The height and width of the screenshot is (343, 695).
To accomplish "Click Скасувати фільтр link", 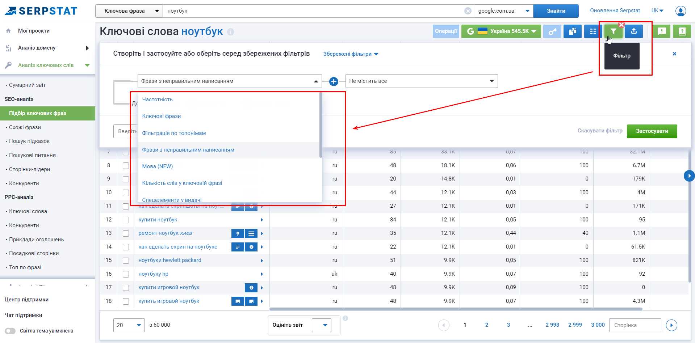I will pos(600,131).
